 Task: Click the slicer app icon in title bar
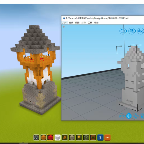[x=64, y=18]
